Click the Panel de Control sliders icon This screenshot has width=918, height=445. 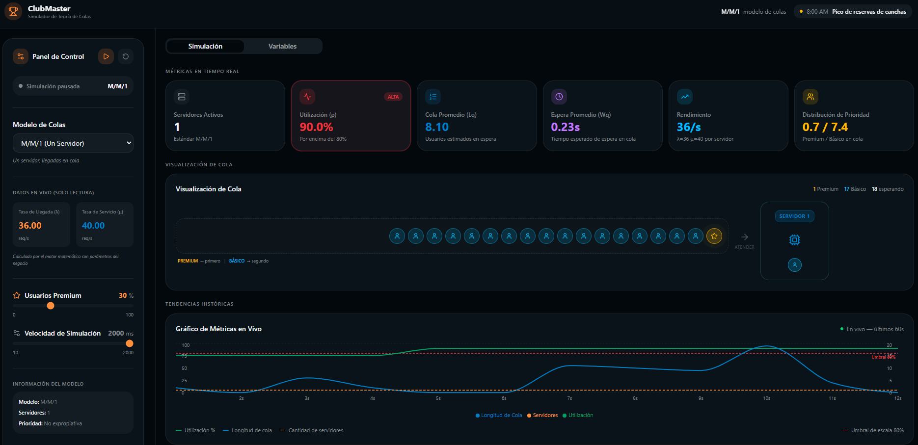pyautogui.click(x=21, y=56)
